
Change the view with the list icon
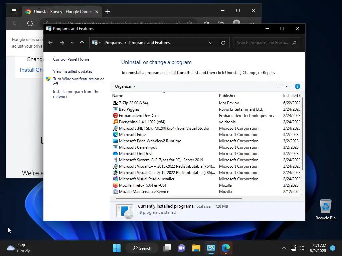coord(279,86)
